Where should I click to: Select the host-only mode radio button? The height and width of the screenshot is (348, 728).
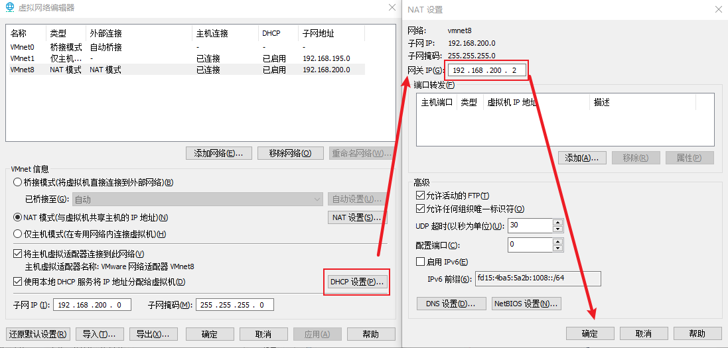pyautogui.click(x=17, y=234)
